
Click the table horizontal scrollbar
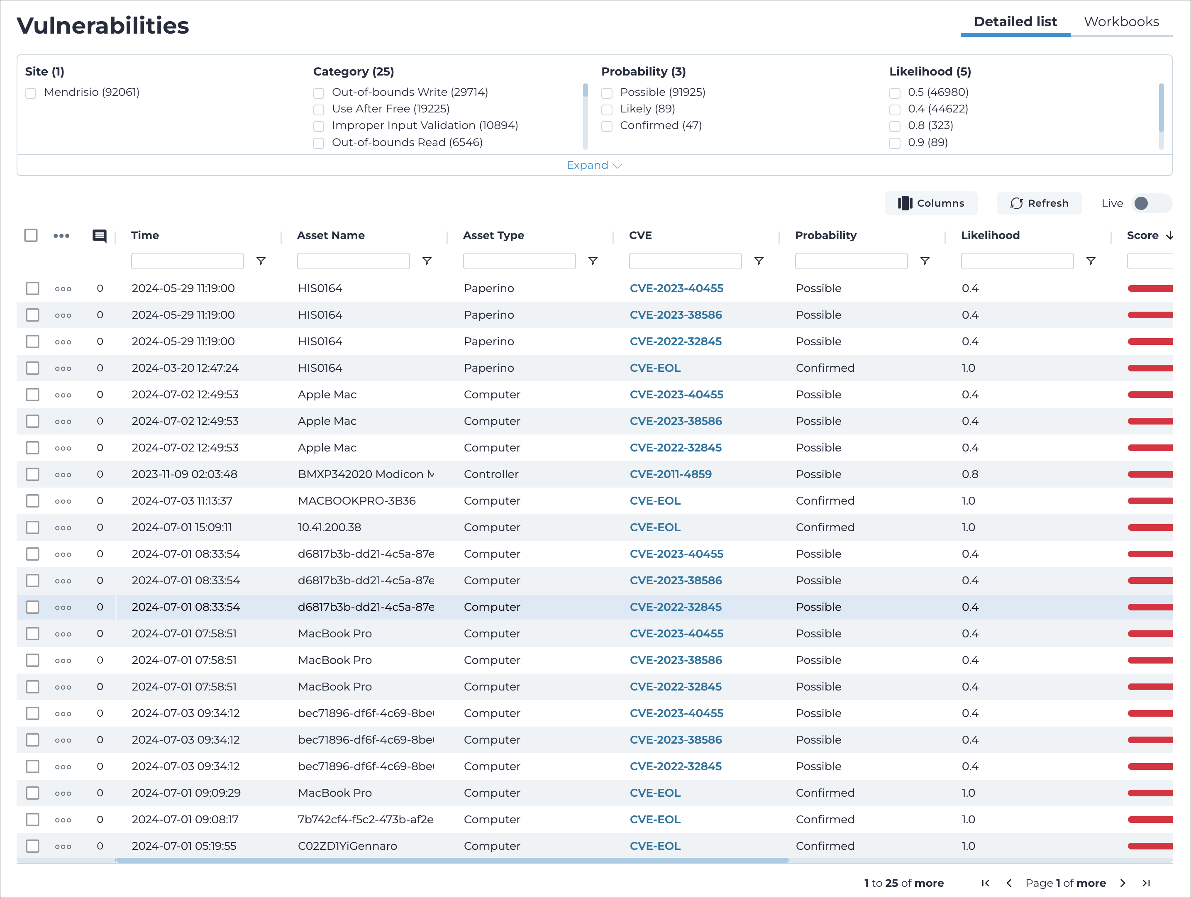point(452,860)
